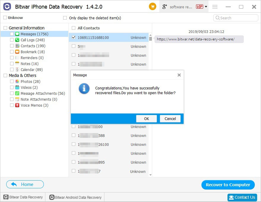The image size is (261, 202).
Task: Click the Home back arrow icon
Action: [x=14, y=184]
